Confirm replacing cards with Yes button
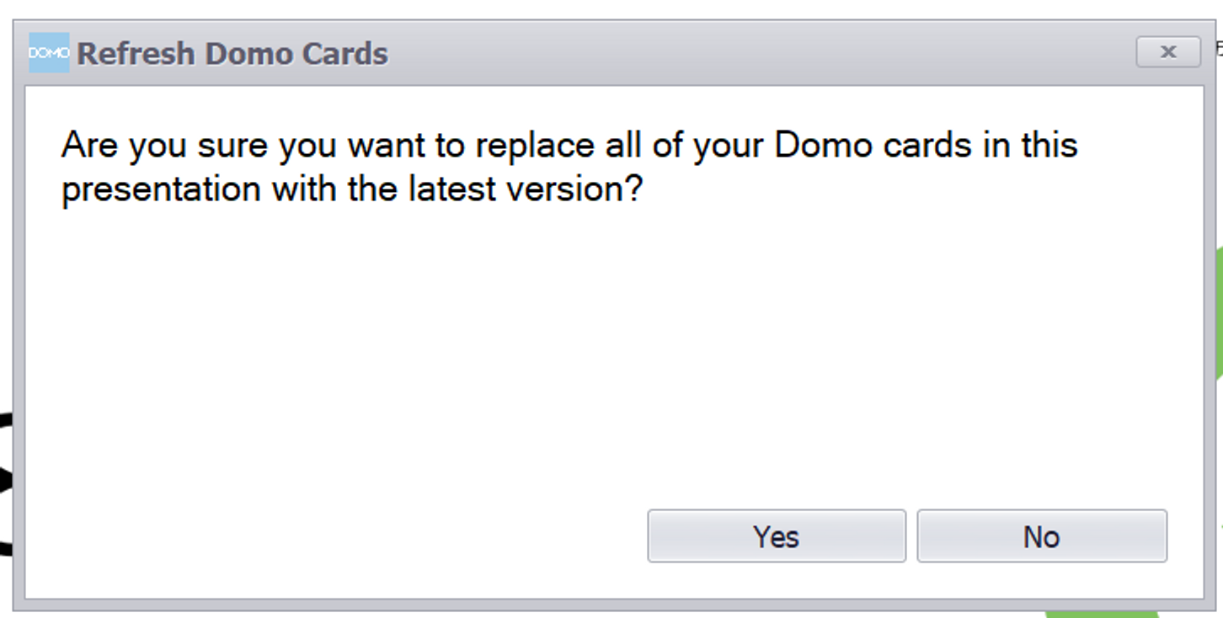The image size is (1223, 618). point(777,535)
